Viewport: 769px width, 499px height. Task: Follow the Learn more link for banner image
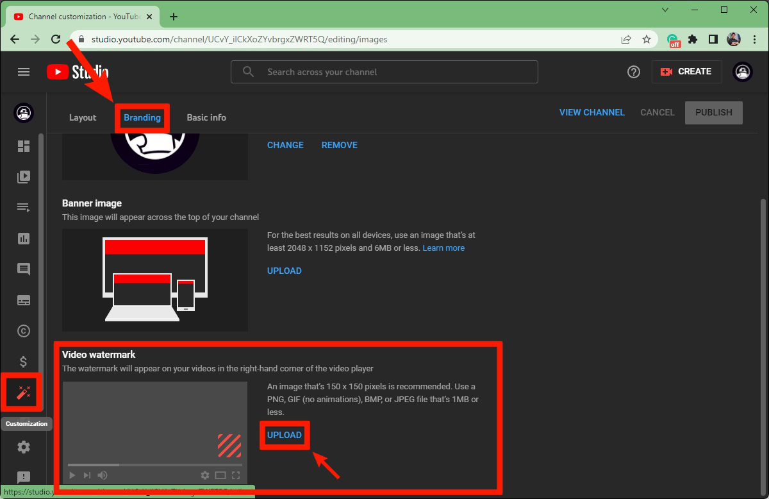(x=443, y=248)
